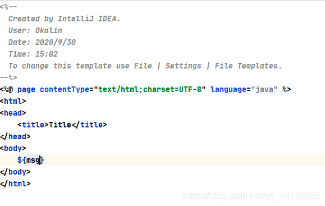Click the contentType attribute name

[65, 90]
